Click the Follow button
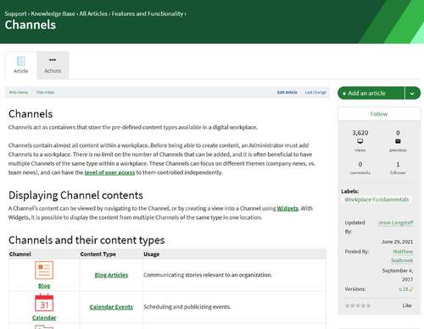424x329 pixels. (379, 114)
